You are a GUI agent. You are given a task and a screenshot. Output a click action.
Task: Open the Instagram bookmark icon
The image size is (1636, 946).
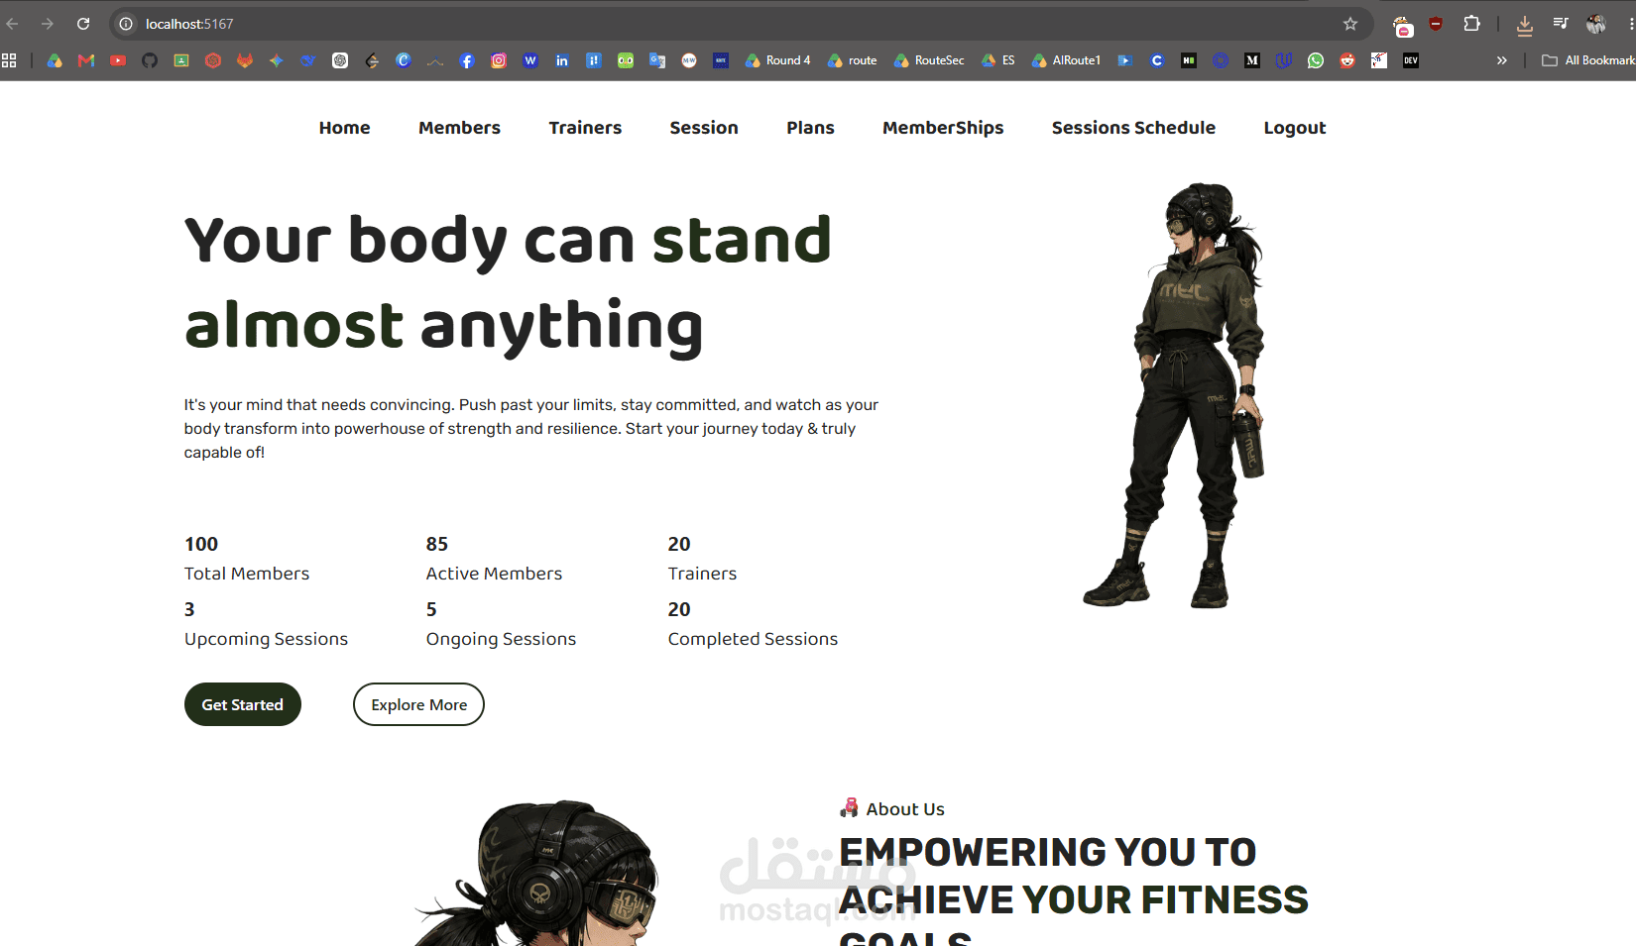click(499, 60)
